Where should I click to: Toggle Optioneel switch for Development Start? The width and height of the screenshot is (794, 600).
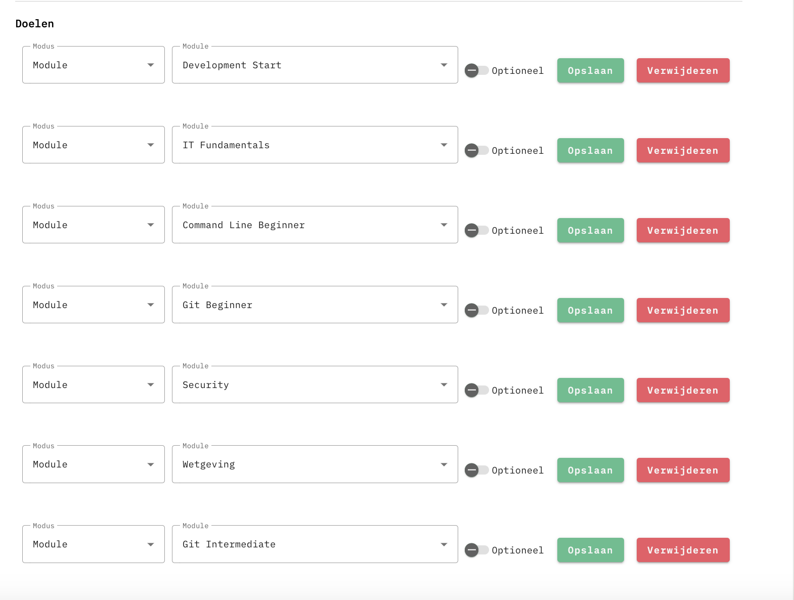click(476, 70)
